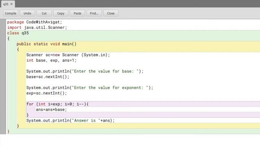260x146 pixels.
Task: Click 'public static void main()' line
Action: click(x=47, y=44)
